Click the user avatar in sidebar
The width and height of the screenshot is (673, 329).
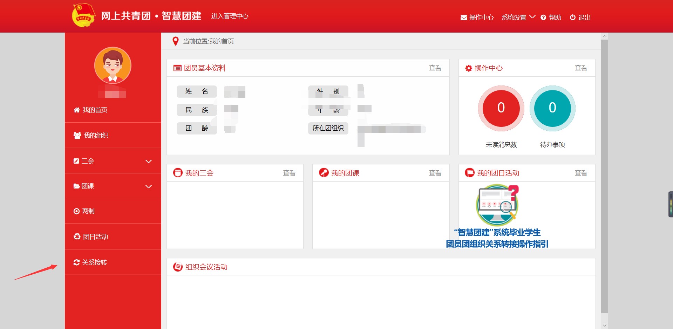click(113, 66)
